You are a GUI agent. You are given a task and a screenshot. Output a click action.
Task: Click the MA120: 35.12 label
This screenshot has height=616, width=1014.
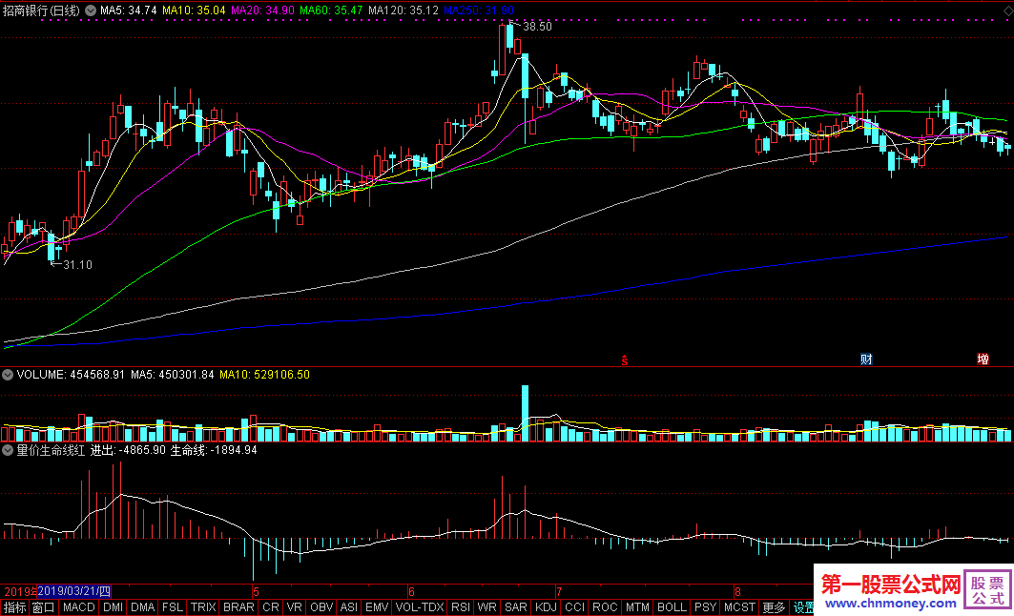(x=403, y=10)
